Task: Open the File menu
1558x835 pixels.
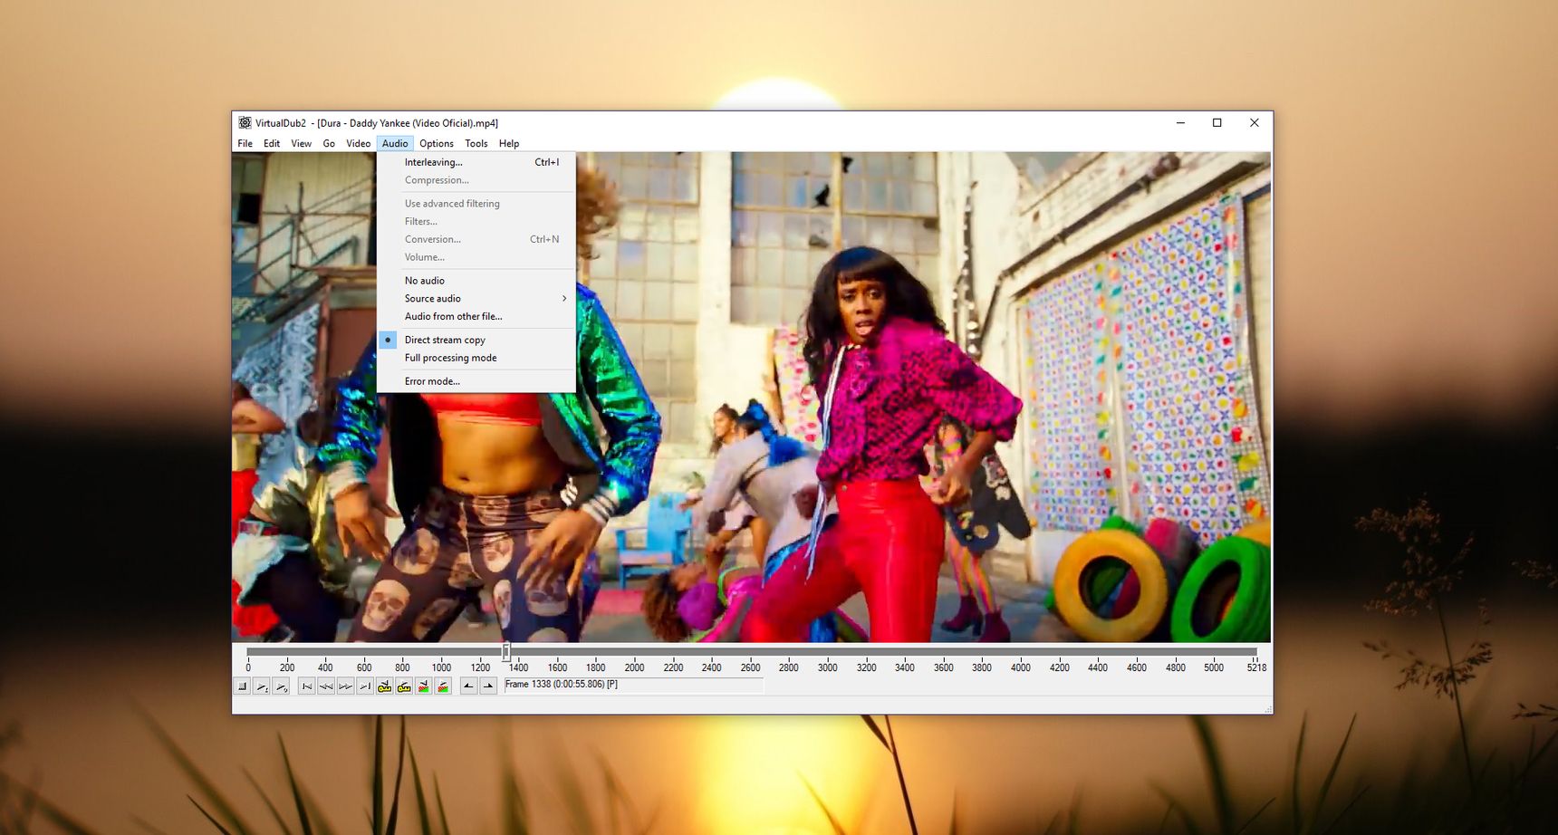Action: click(x=245, y=143)
